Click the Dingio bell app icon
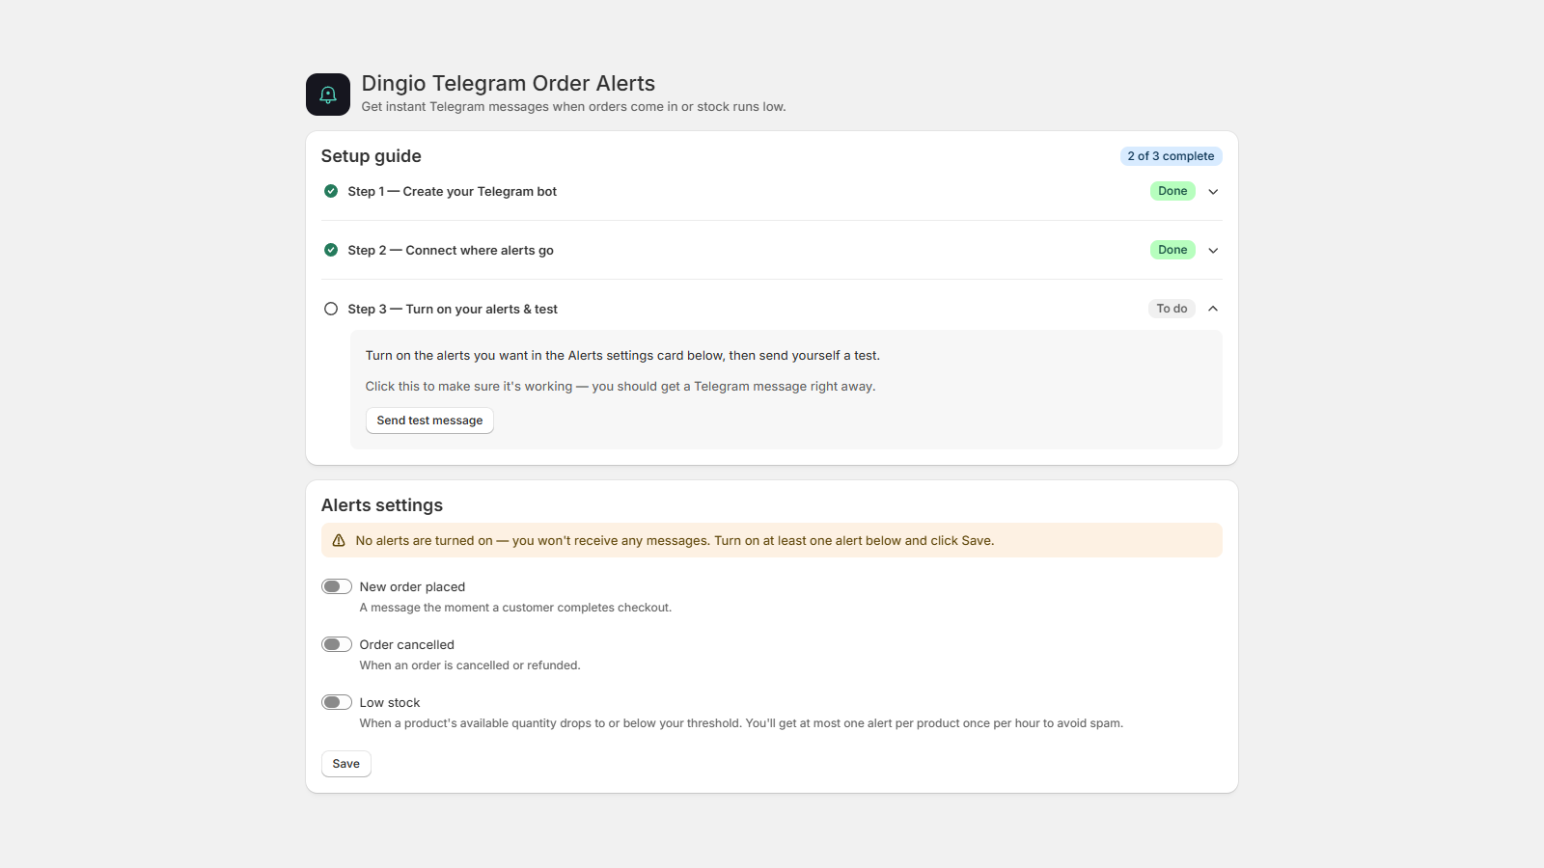Screen dimensions: 1544x868 [x=328, y=95]
